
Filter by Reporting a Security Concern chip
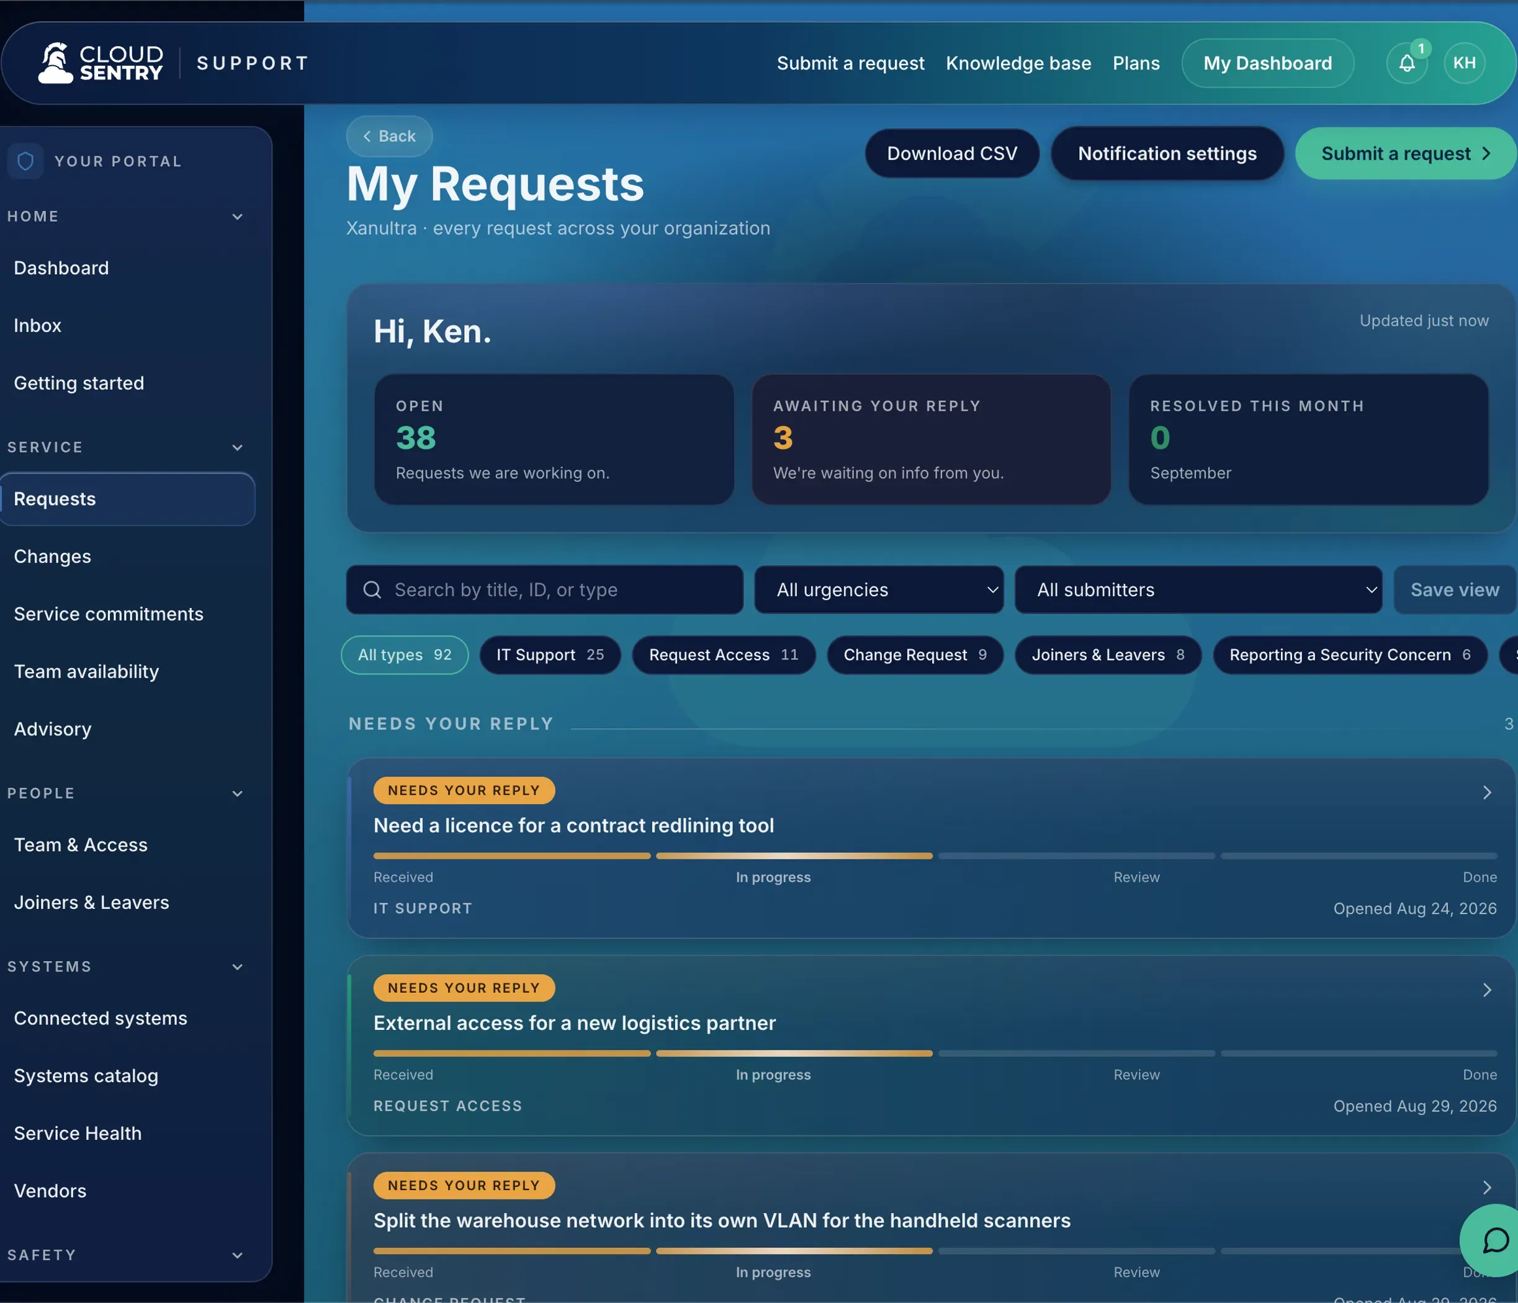1350,655
